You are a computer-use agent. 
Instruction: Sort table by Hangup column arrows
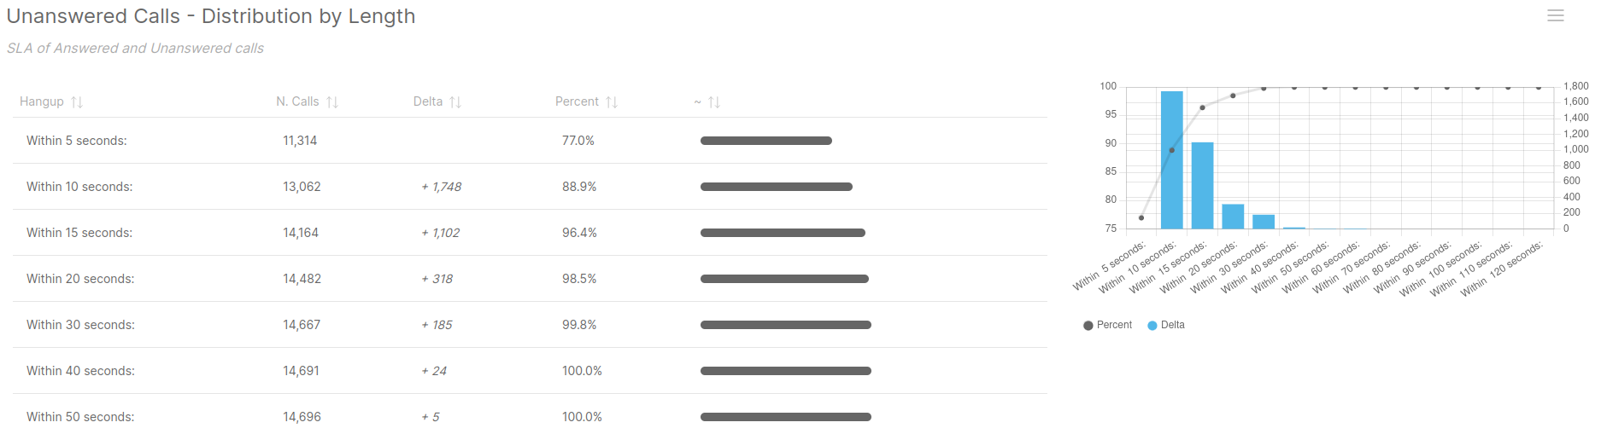click(77, 102)
